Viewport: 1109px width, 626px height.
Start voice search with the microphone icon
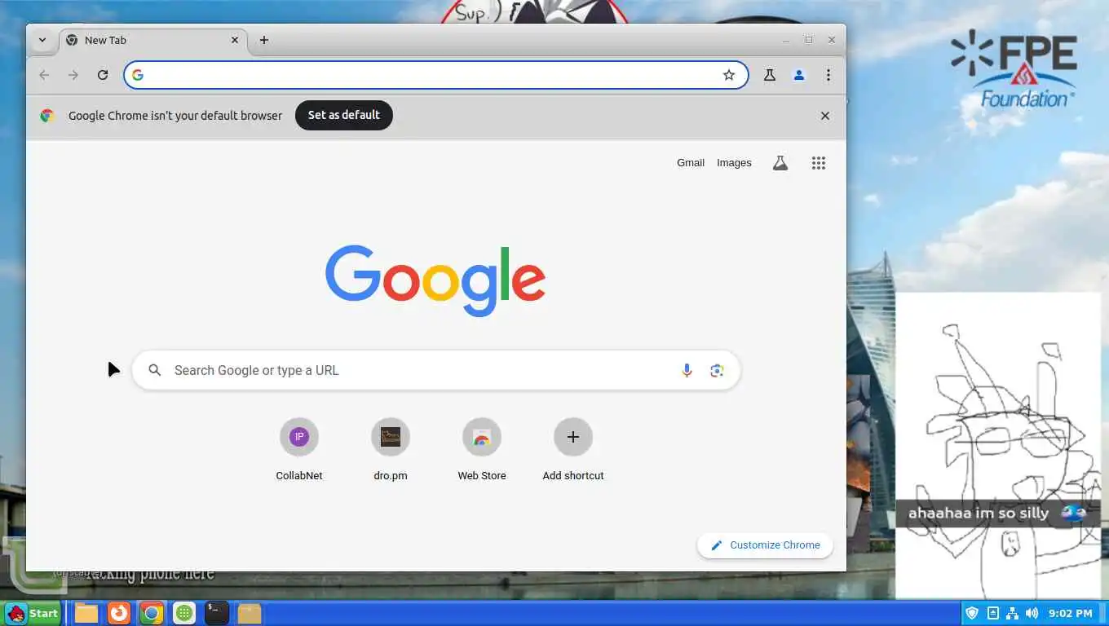[x=687, y=370]
